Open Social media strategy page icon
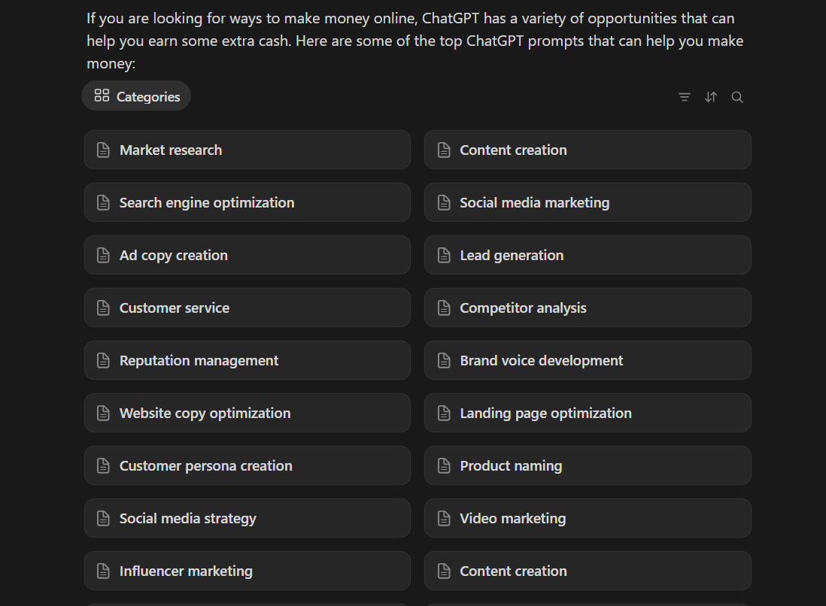The height and width of the screenshot is (606, 826). [103, 519]
